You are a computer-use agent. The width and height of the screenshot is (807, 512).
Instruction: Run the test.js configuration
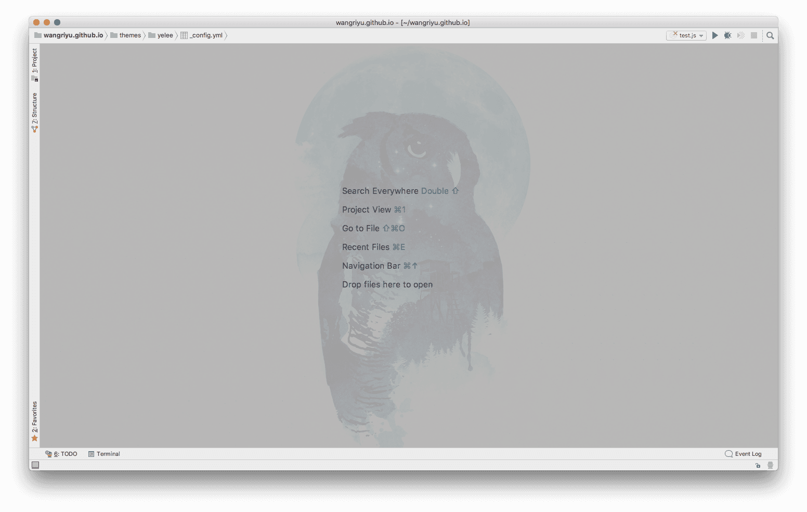(x=715, y=35)
